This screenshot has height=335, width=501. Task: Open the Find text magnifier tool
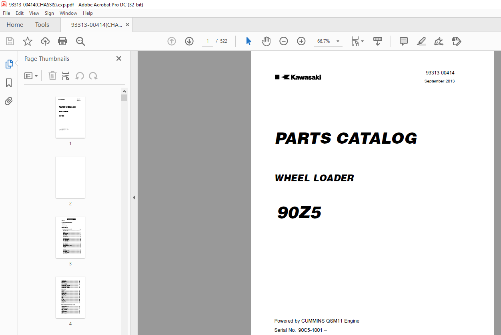click(x=80, y=41)
